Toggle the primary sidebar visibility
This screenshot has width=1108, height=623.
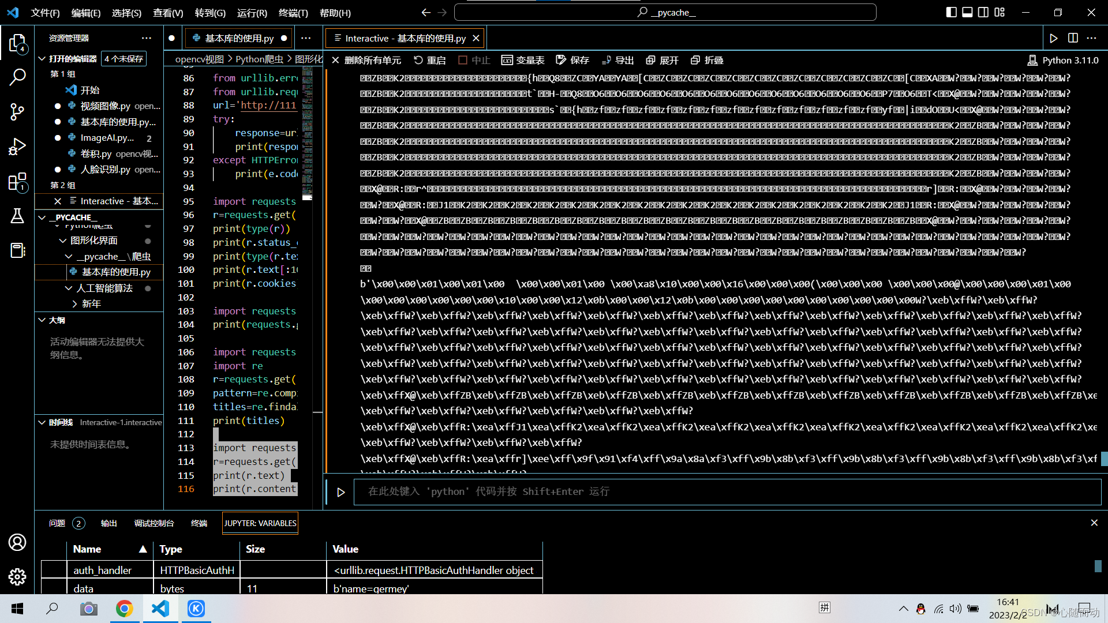click(x=951, y=12)
